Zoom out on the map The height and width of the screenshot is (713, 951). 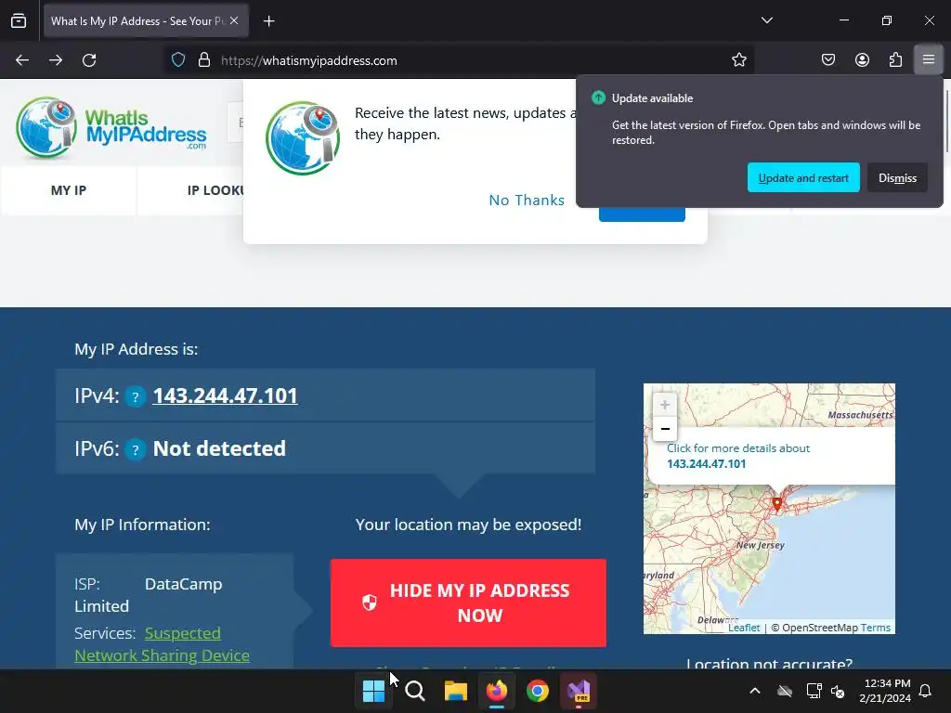pos(665,429)
